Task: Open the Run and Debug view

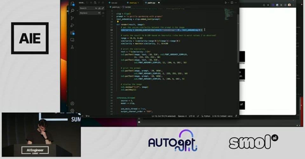Action: (72, 25)
